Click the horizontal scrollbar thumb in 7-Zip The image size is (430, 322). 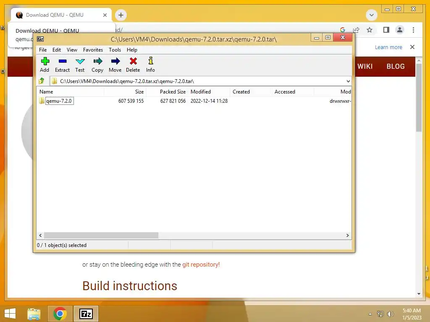point(101,236)
